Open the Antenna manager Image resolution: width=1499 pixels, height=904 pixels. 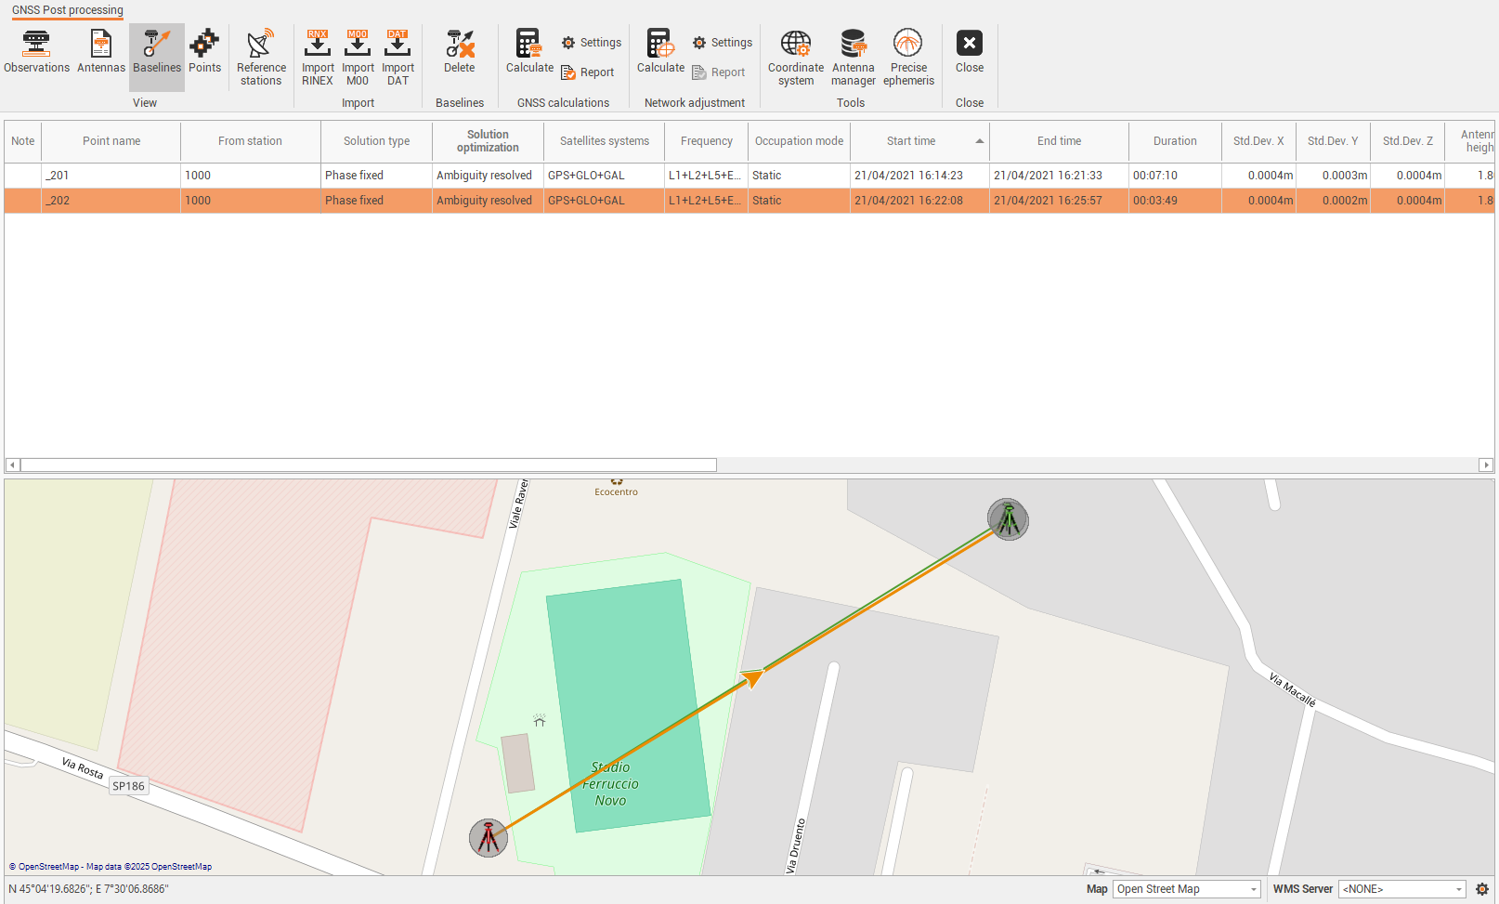[853, 58]
